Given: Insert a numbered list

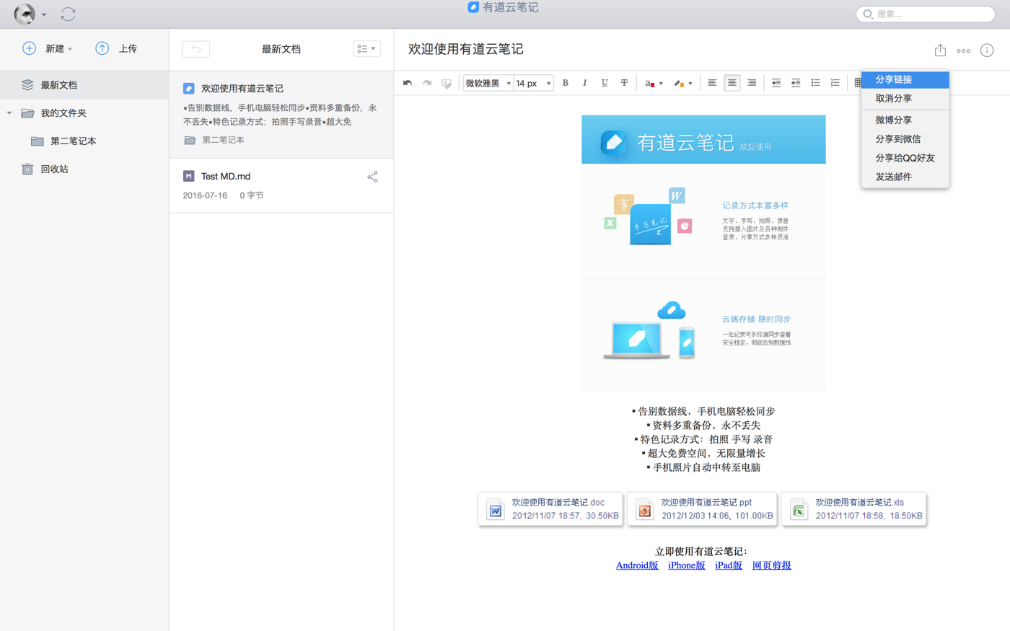Looking at the screenshot, I should tap(835, 83).
